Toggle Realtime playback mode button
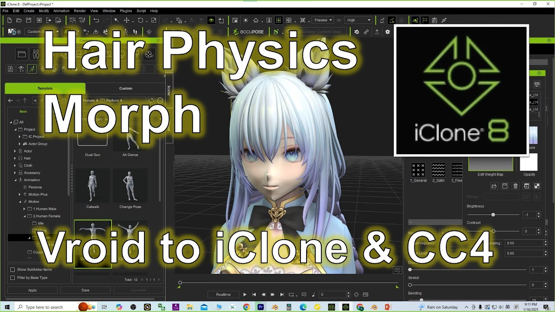The width and height of the screenshot is (555, 312). (x=223, y=295)
